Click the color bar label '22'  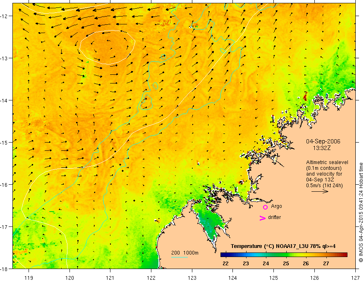pyautogui.click(x=225, y=264)
